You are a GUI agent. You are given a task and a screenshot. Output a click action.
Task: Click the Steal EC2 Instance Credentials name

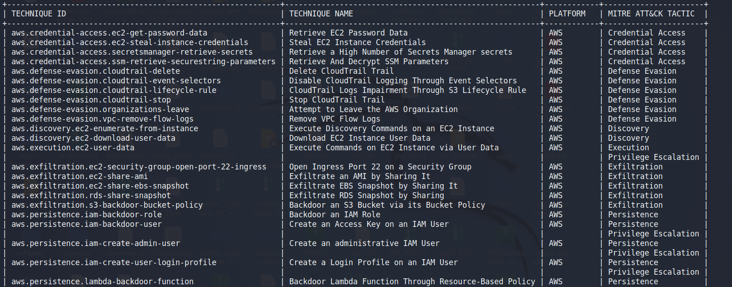click(x=358, y=42)
